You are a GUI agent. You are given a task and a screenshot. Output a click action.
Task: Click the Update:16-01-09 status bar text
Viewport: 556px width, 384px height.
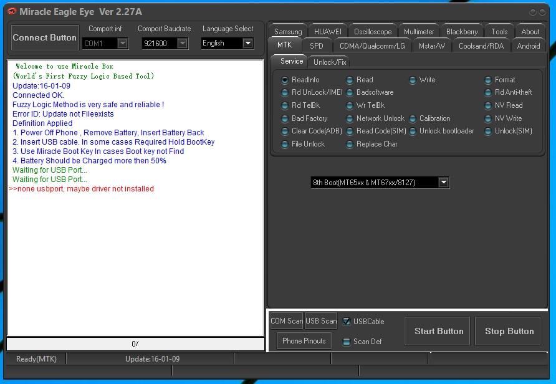152,359
